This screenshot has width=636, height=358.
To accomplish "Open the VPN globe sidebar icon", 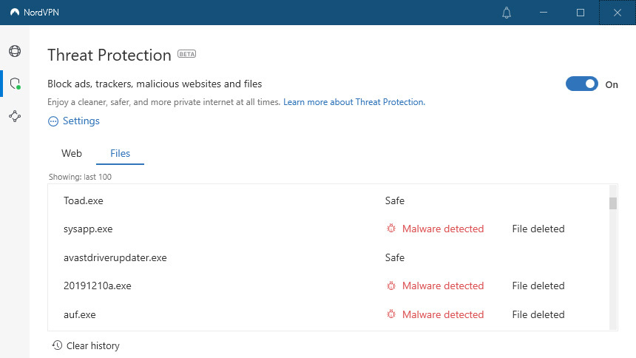I will [15, 51].
